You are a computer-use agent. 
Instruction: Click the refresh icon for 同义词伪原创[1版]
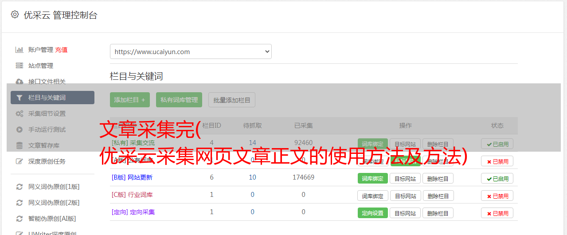pos(19,187)
